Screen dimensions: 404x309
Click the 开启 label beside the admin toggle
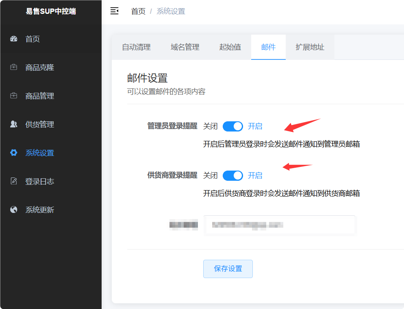pyautogui.click(x=255, y=126)
